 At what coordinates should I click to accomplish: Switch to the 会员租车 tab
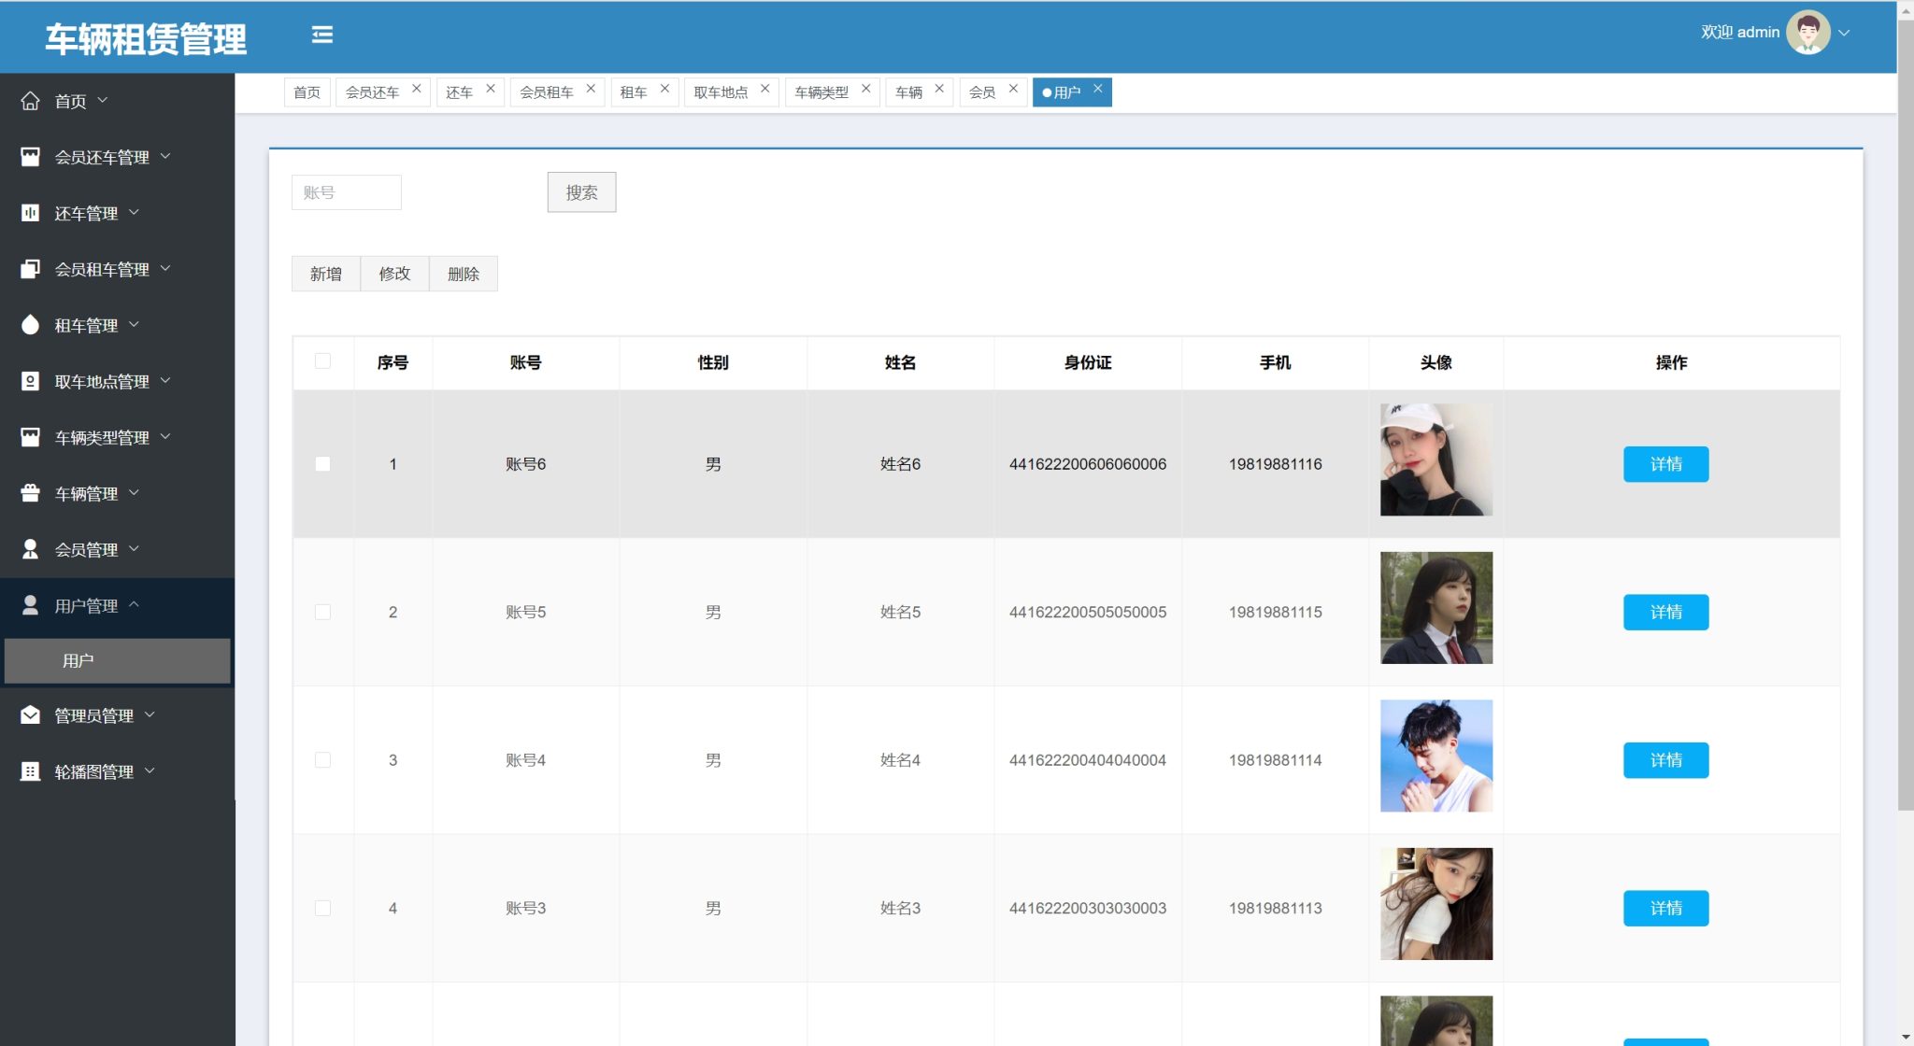[548, 92]
